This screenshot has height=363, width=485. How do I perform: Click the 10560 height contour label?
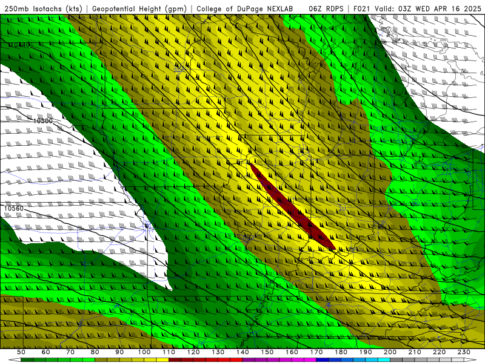pos(14,208)
